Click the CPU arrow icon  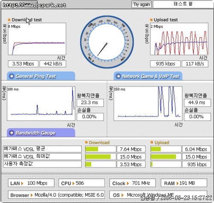coord(73,183)
